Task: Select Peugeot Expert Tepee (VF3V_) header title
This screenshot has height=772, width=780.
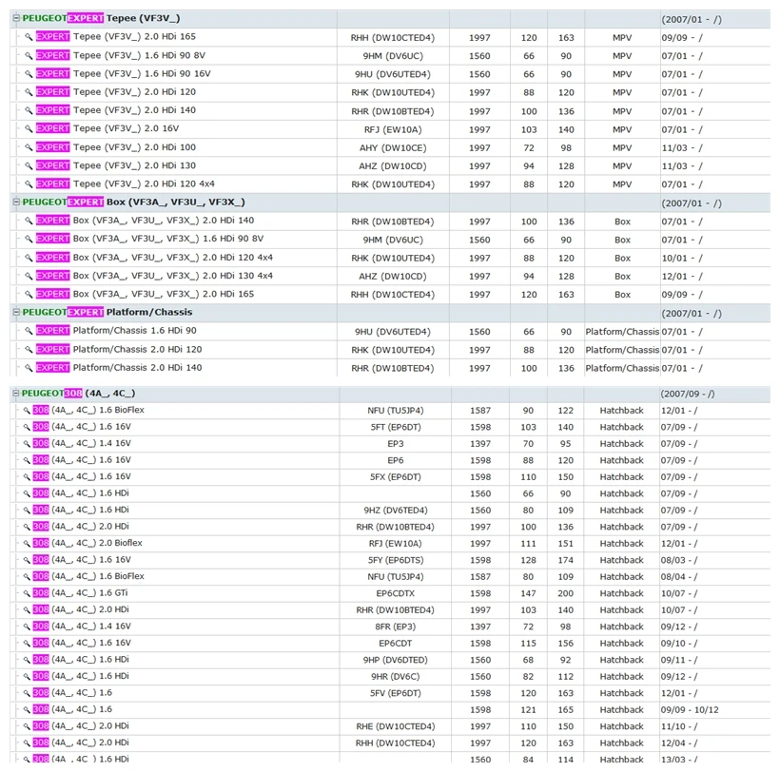Action: click(x=101, y=18)
